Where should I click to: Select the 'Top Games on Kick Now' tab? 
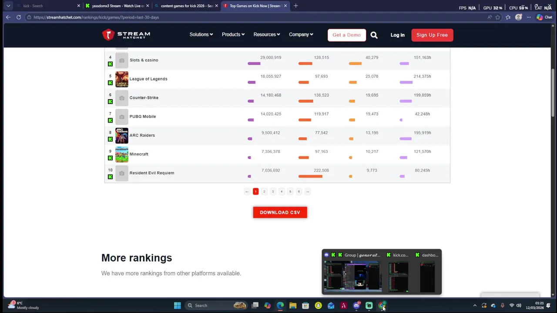[255, 6]
